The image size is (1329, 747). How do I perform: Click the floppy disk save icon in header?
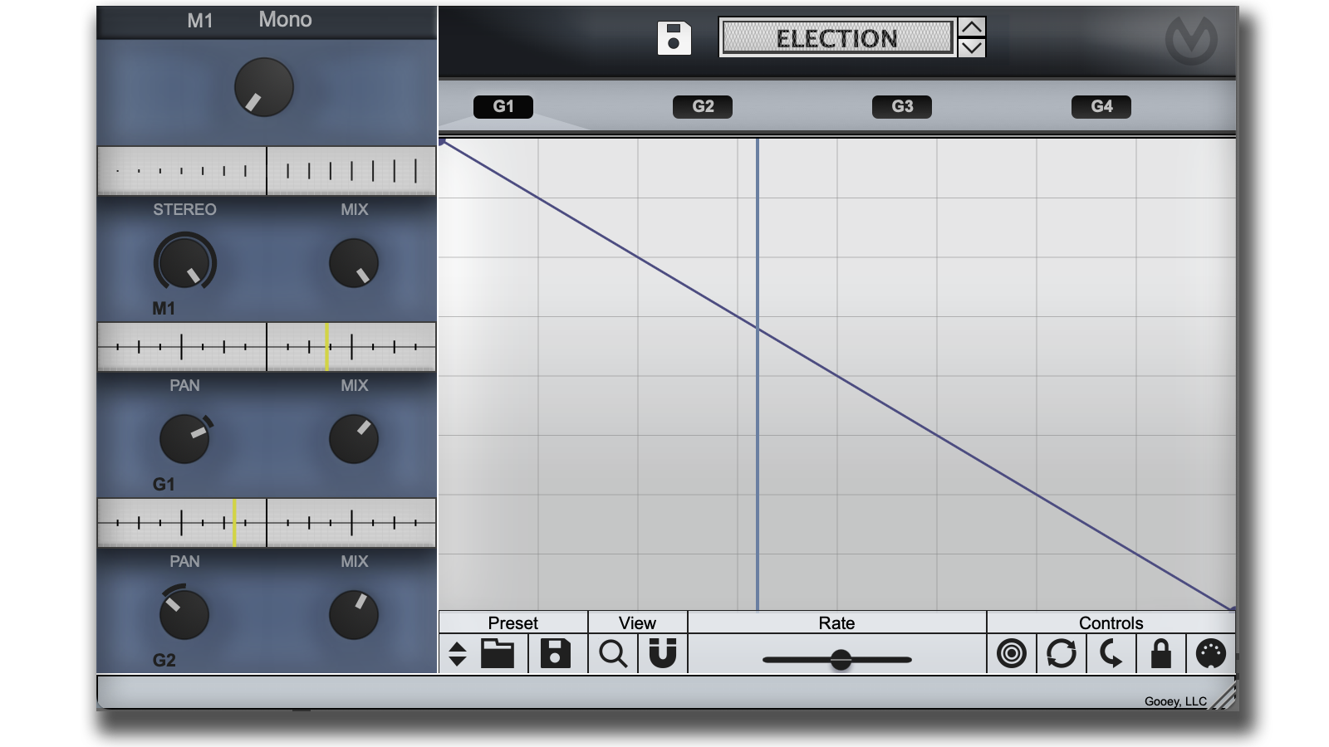coord(674,38)
